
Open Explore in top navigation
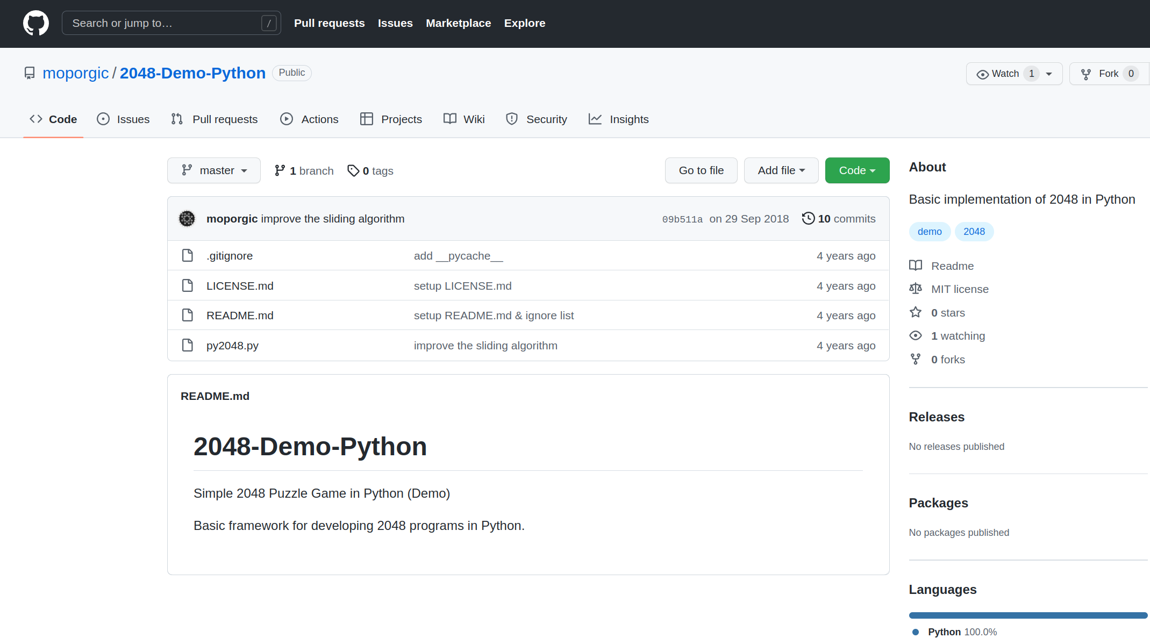(525, 23)
